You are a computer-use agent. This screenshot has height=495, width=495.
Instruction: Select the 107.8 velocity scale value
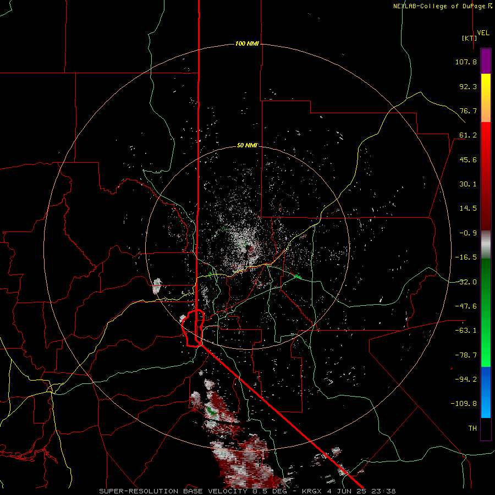466,62
